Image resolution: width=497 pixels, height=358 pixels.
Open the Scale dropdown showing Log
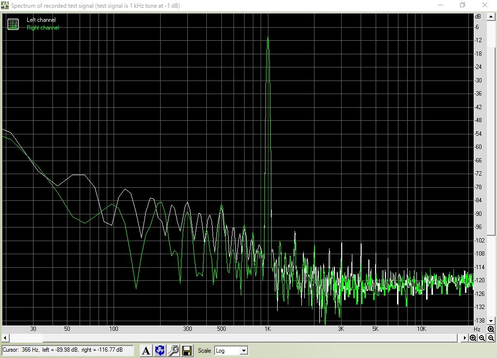click(x=231, y=351)
